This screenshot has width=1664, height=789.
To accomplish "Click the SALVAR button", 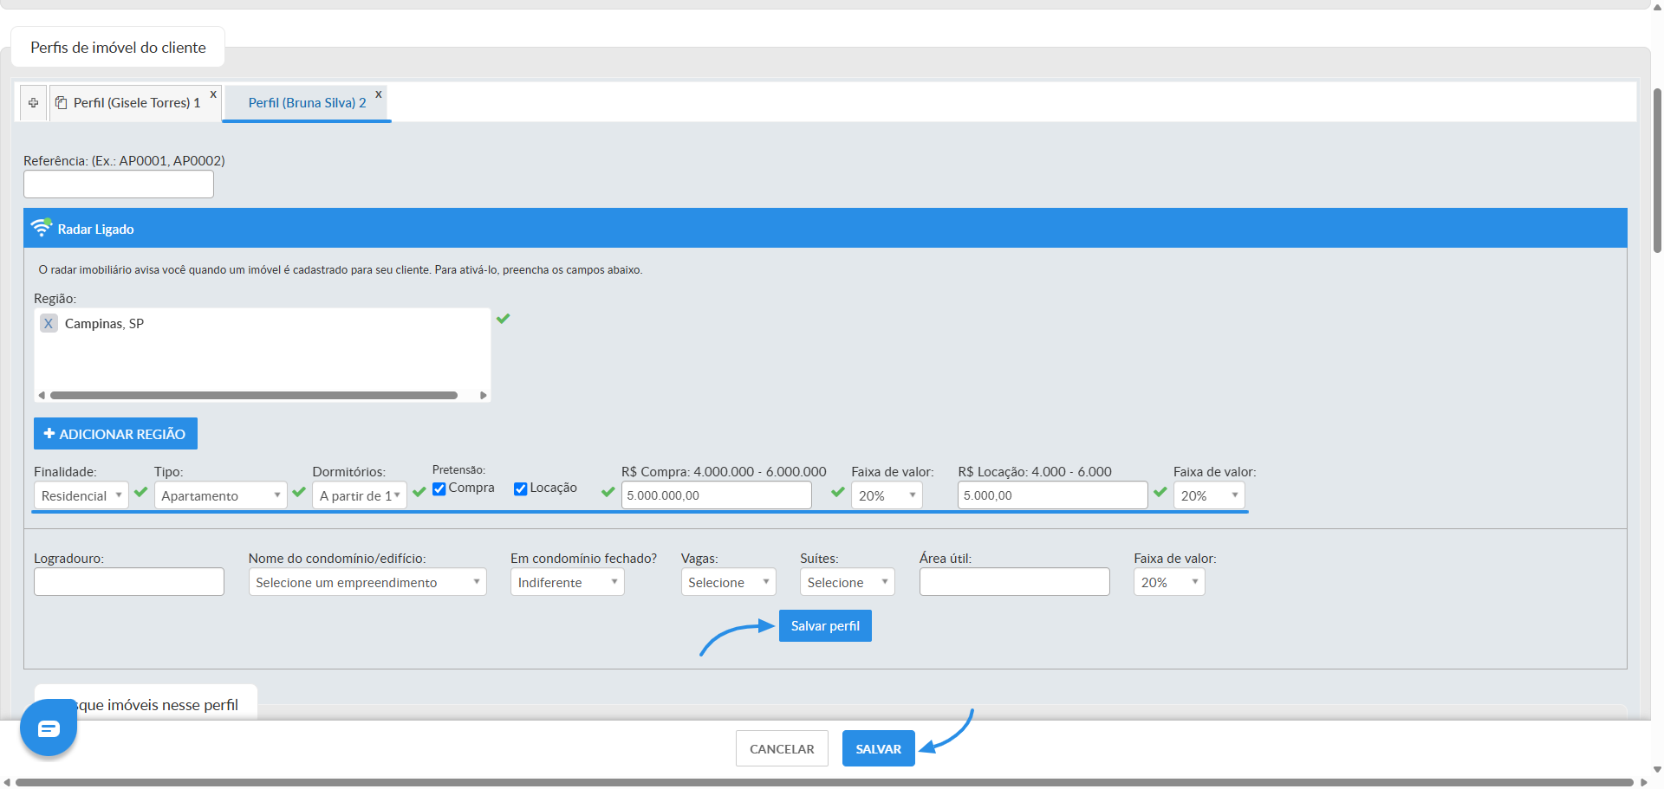I will 879,749.
